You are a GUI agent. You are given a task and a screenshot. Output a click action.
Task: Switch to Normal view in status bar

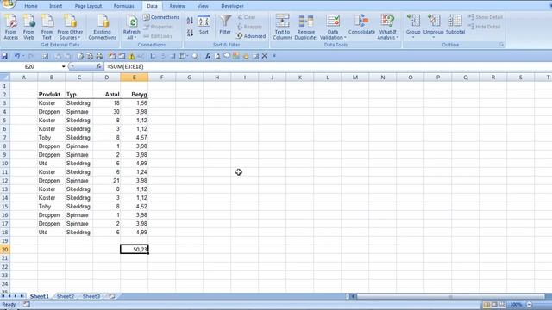coord(486,304)
